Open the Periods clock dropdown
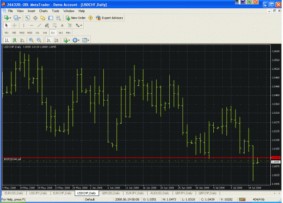 76,40
